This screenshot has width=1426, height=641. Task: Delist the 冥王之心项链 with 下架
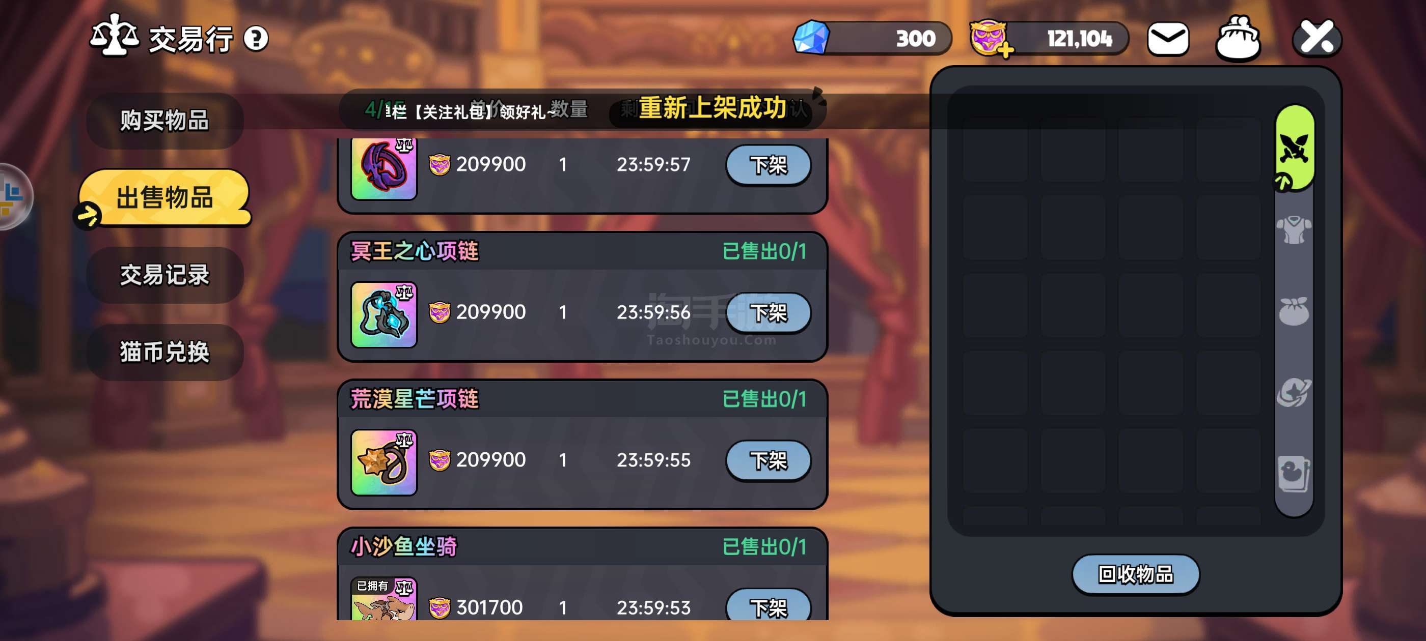(768, 312)
